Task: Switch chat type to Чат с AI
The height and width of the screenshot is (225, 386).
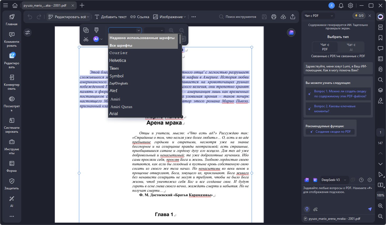Action: [x=351, y=47]
